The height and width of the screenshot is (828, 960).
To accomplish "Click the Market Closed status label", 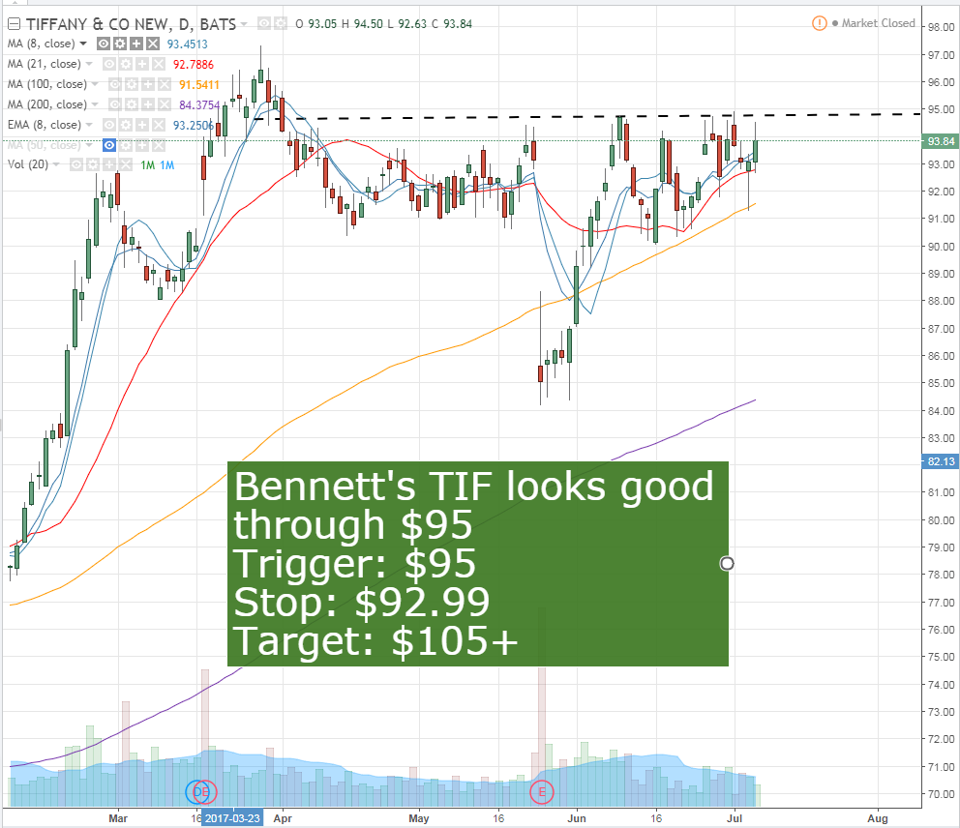I will coord(878,23).
